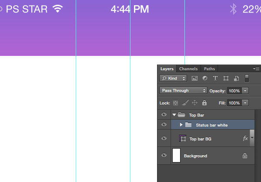Open the Opacity slider dropdown arrow
This screenshot has width=261, height=182.
click(x=245, y=91)
